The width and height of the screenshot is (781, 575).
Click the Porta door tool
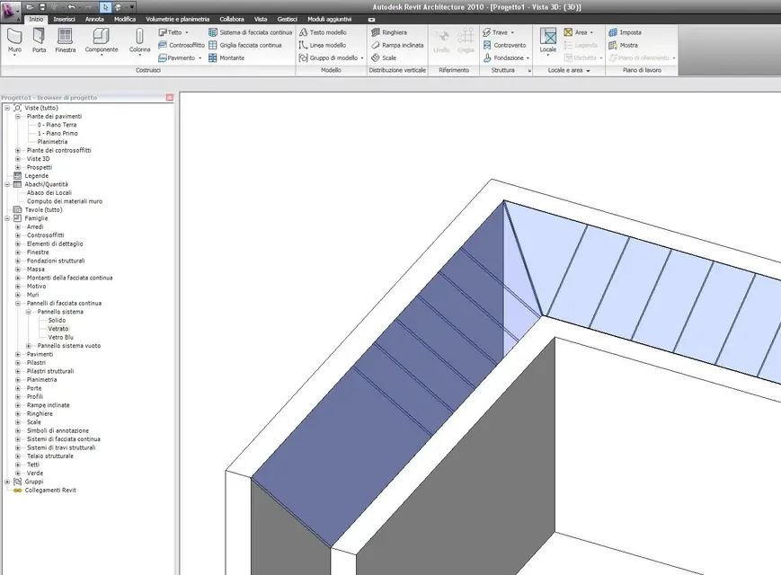pos(40,36)
